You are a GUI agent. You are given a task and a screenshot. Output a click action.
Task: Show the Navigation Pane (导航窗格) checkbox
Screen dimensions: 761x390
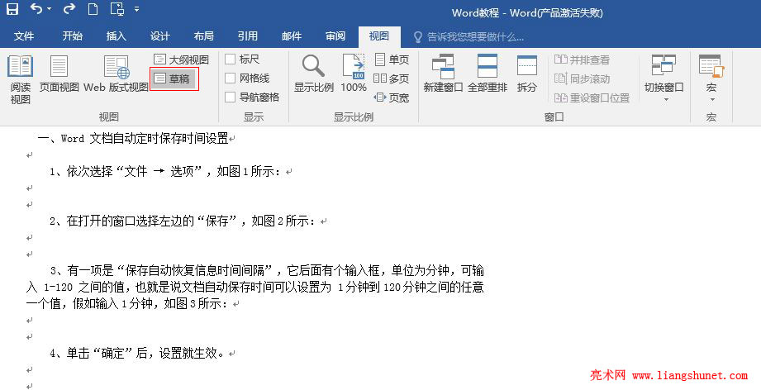230,97
